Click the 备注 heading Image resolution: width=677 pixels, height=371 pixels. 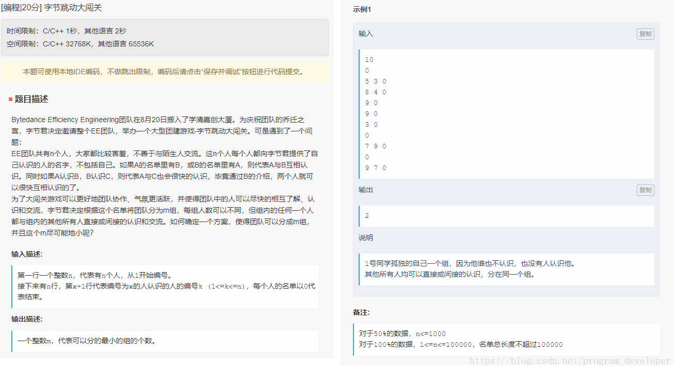tap(361, 312)
